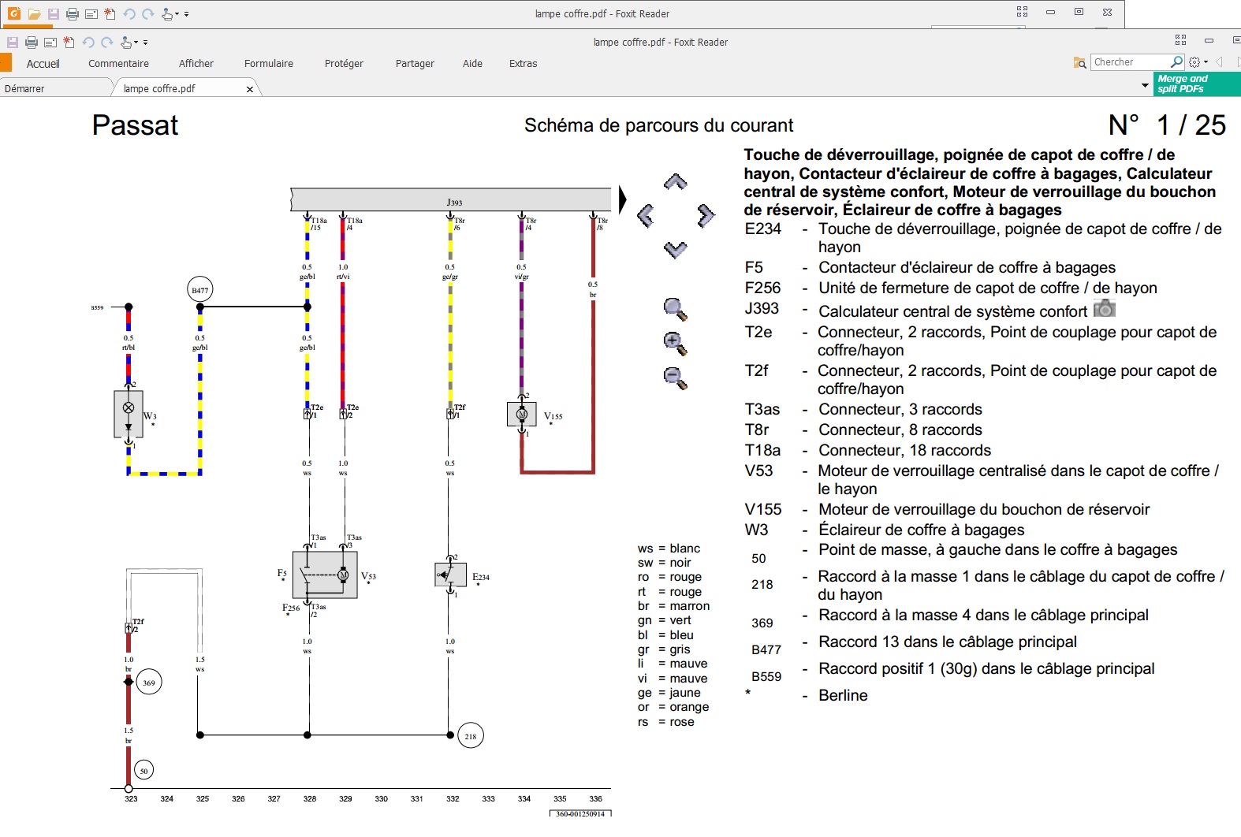The image size is (1241, 837).
Task: Click the zoom-out magnifier with minus sign
Action: point(676,378)
